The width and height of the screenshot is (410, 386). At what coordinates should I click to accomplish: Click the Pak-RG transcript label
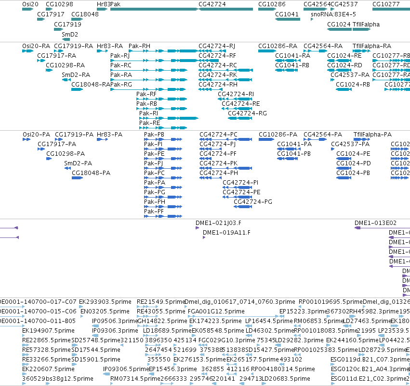click(x=121, y=85)
